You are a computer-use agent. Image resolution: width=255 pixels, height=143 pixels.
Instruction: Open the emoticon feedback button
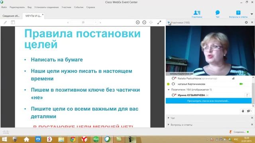pos(249,111)
